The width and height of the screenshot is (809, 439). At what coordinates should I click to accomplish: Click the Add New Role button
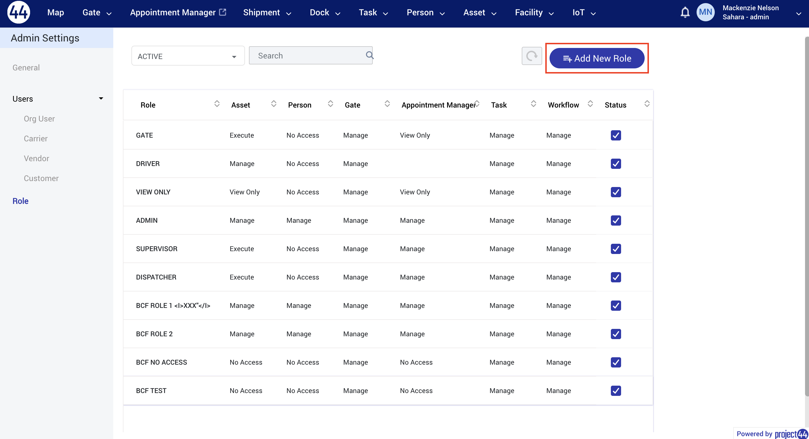coord(597,58)
